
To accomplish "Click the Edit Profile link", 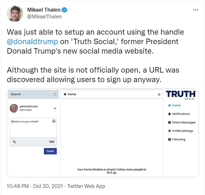I will click(x=26, y=110).
